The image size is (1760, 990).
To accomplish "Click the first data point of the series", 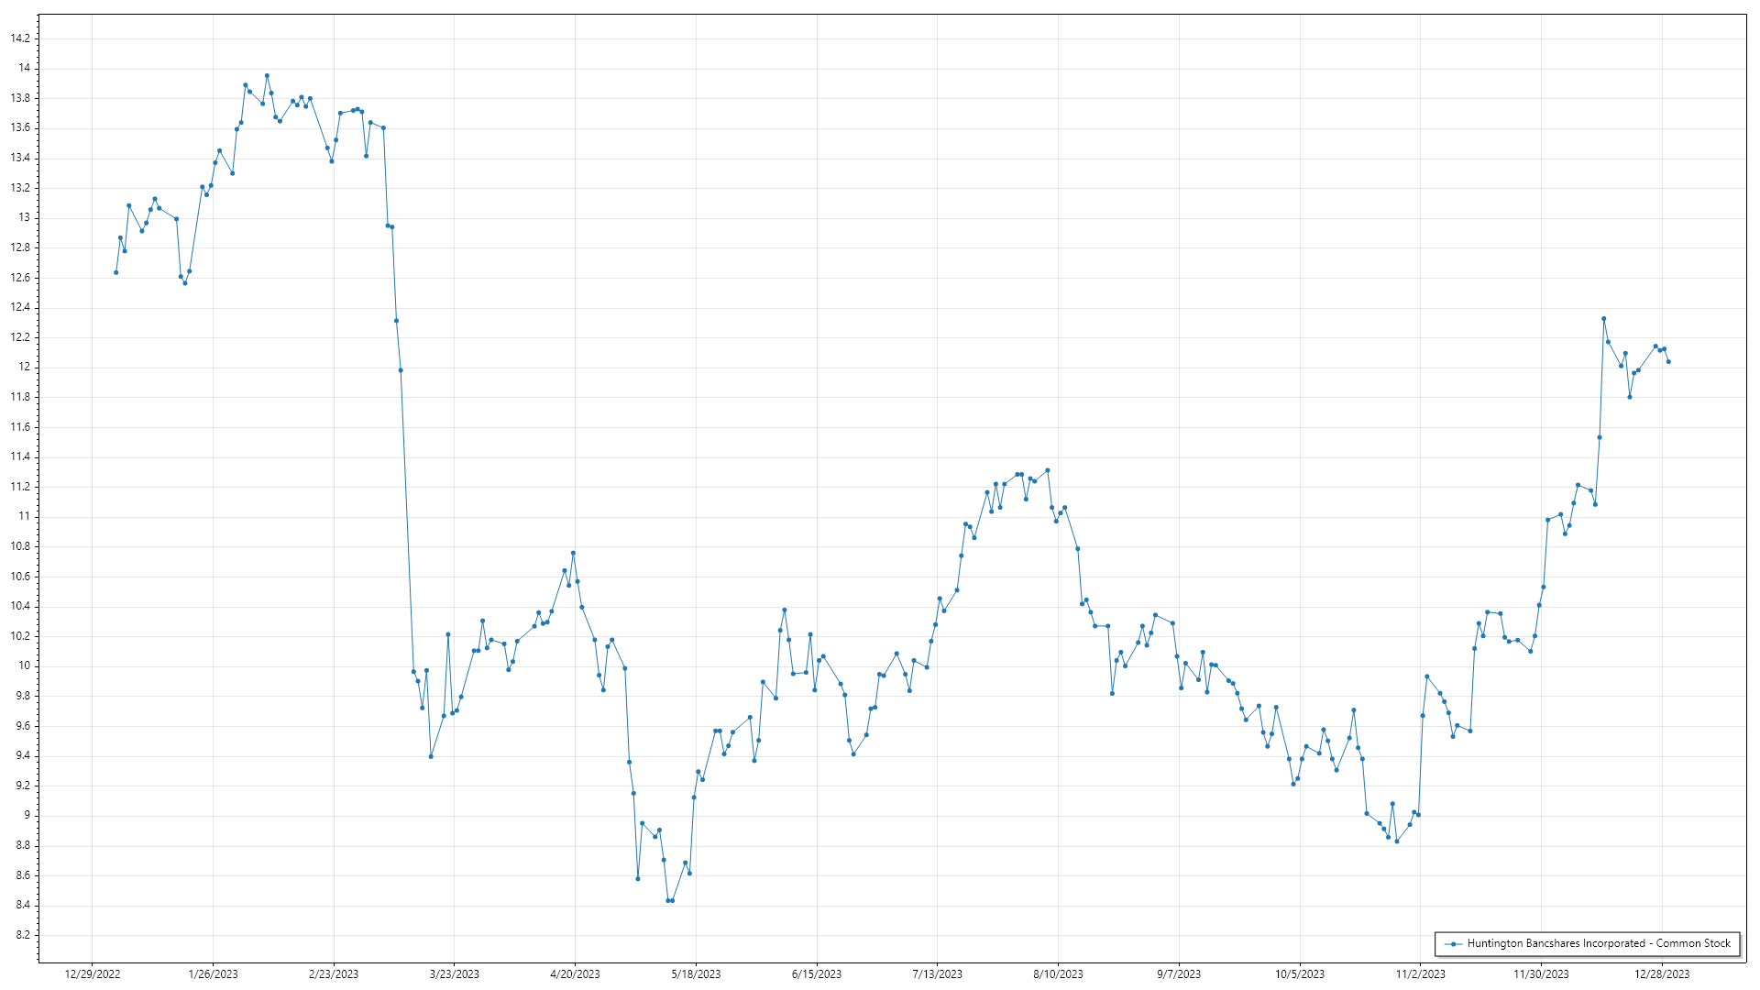I will pyautogui.click(x=115, y=272).
